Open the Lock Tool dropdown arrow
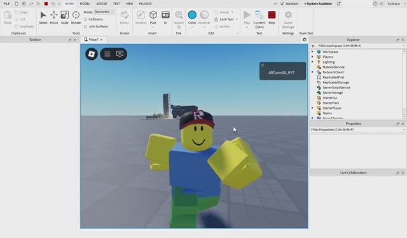Viewport: 407px width, 238px height. pos(237,19)
